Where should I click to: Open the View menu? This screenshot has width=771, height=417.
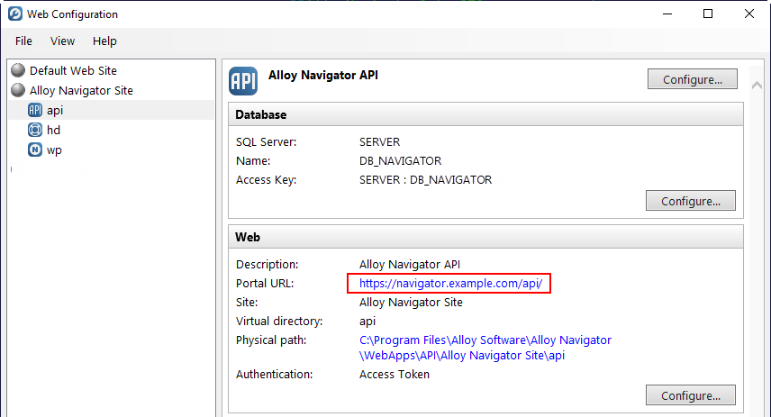(x=62, y=41)
